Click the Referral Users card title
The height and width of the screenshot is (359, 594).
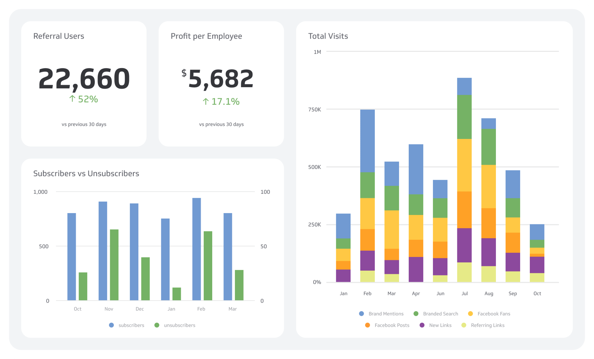point(59,36)
